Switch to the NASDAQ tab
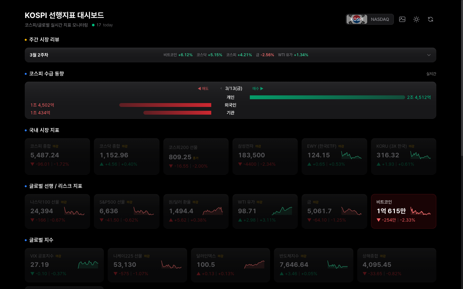Image resolution: width=463 pixels, height=289 pixels. (x=380, y=19)
